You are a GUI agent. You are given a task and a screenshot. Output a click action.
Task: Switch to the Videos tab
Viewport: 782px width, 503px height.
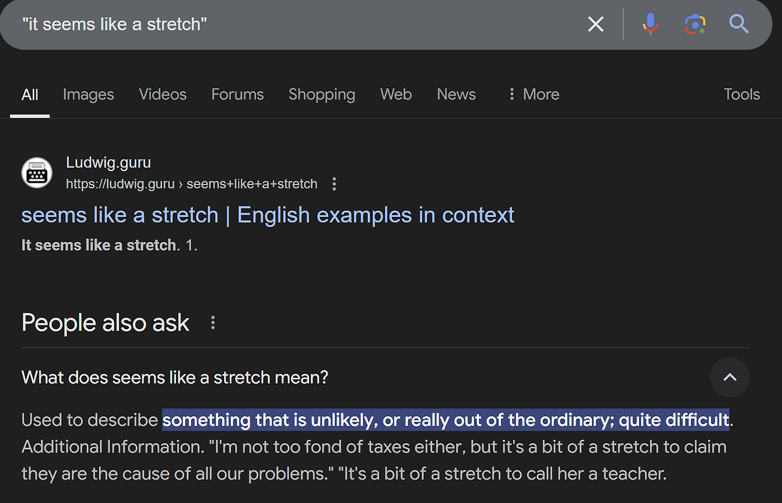[163, 94]
